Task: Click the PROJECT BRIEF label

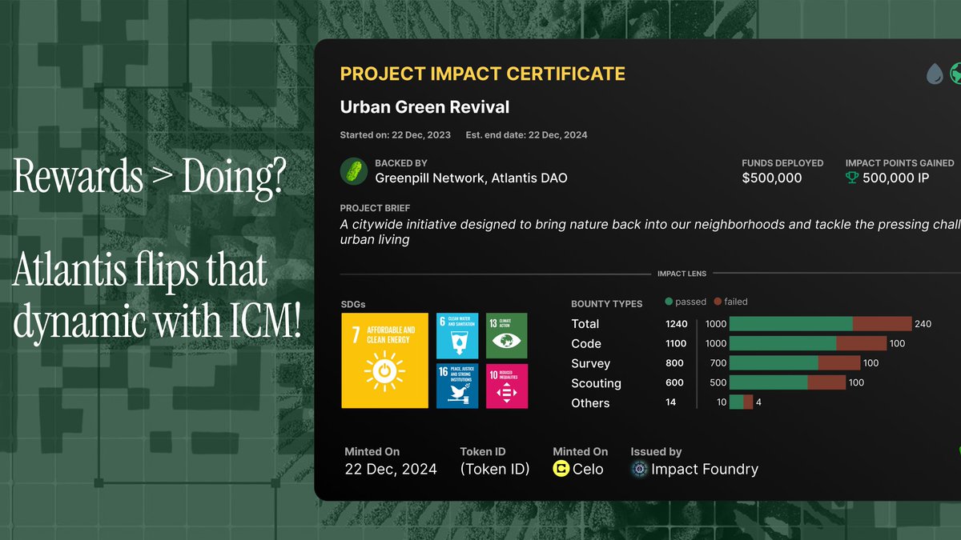Action: coord(376,208)
